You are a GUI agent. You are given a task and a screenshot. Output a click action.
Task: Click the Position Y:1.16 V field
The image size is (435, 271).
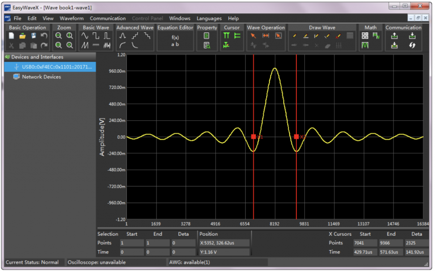tap(224, 252)
